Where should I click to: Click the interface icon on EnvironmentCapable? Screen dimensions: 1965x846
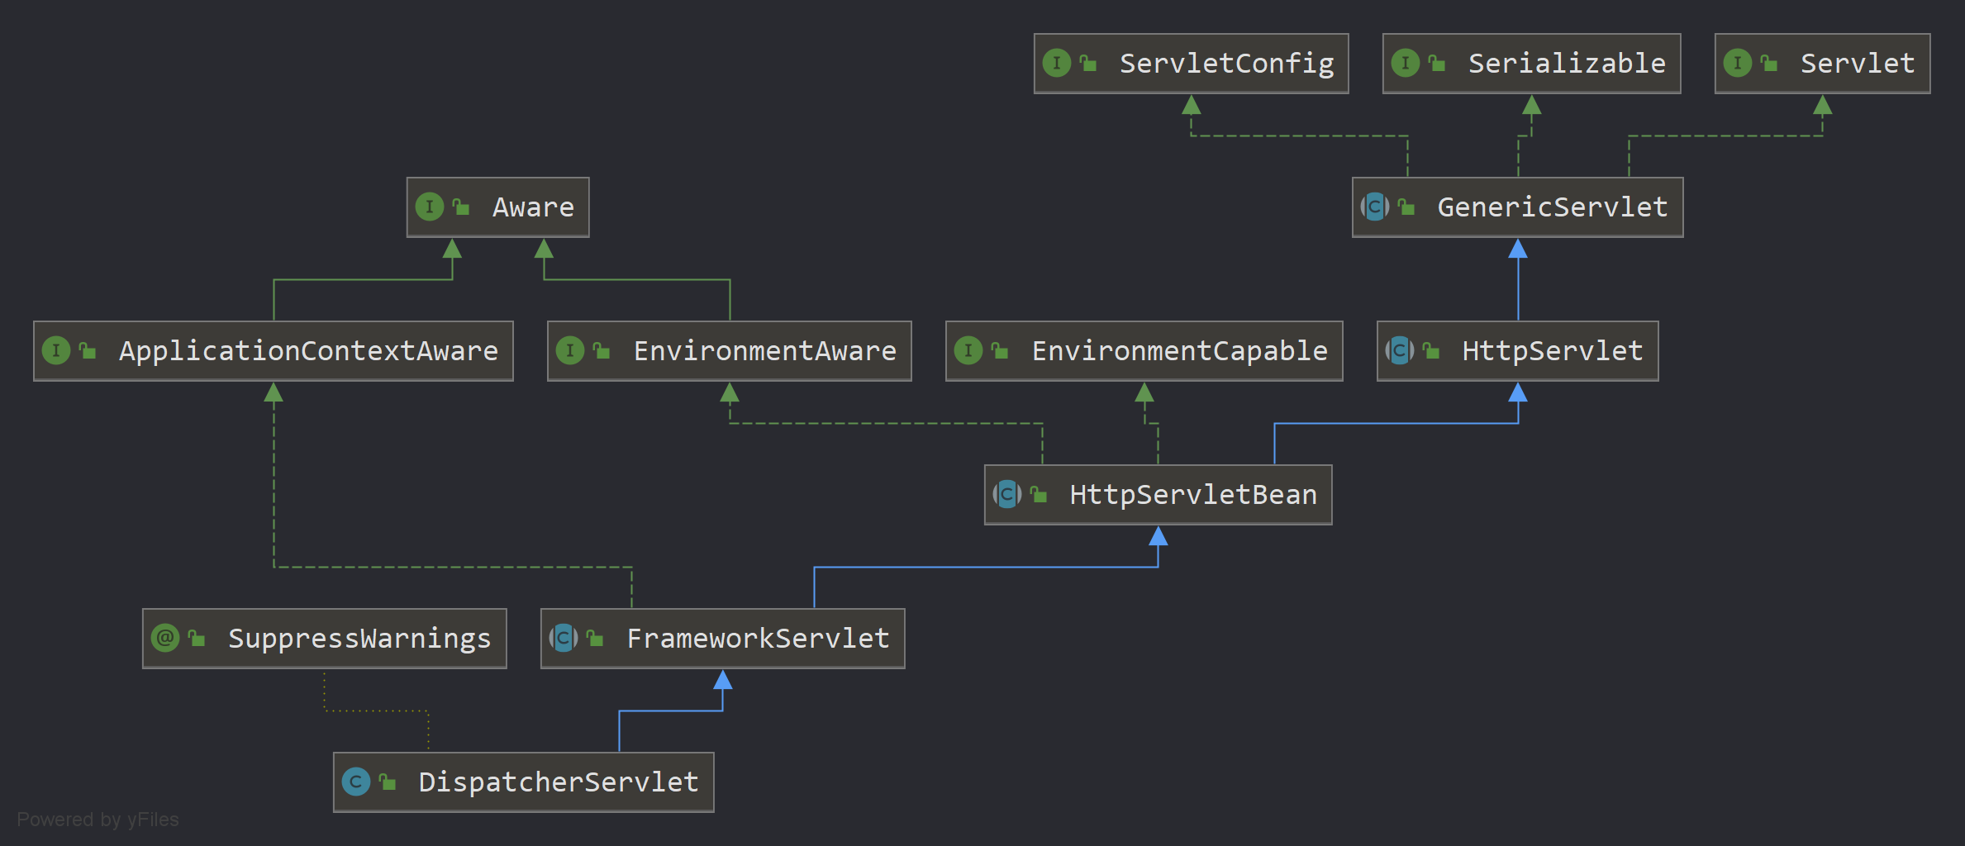[x=968, y=350]
